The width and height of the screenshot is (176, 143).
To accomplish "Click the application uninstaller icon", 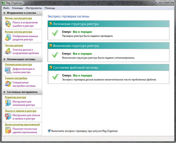I will [8, 130].
